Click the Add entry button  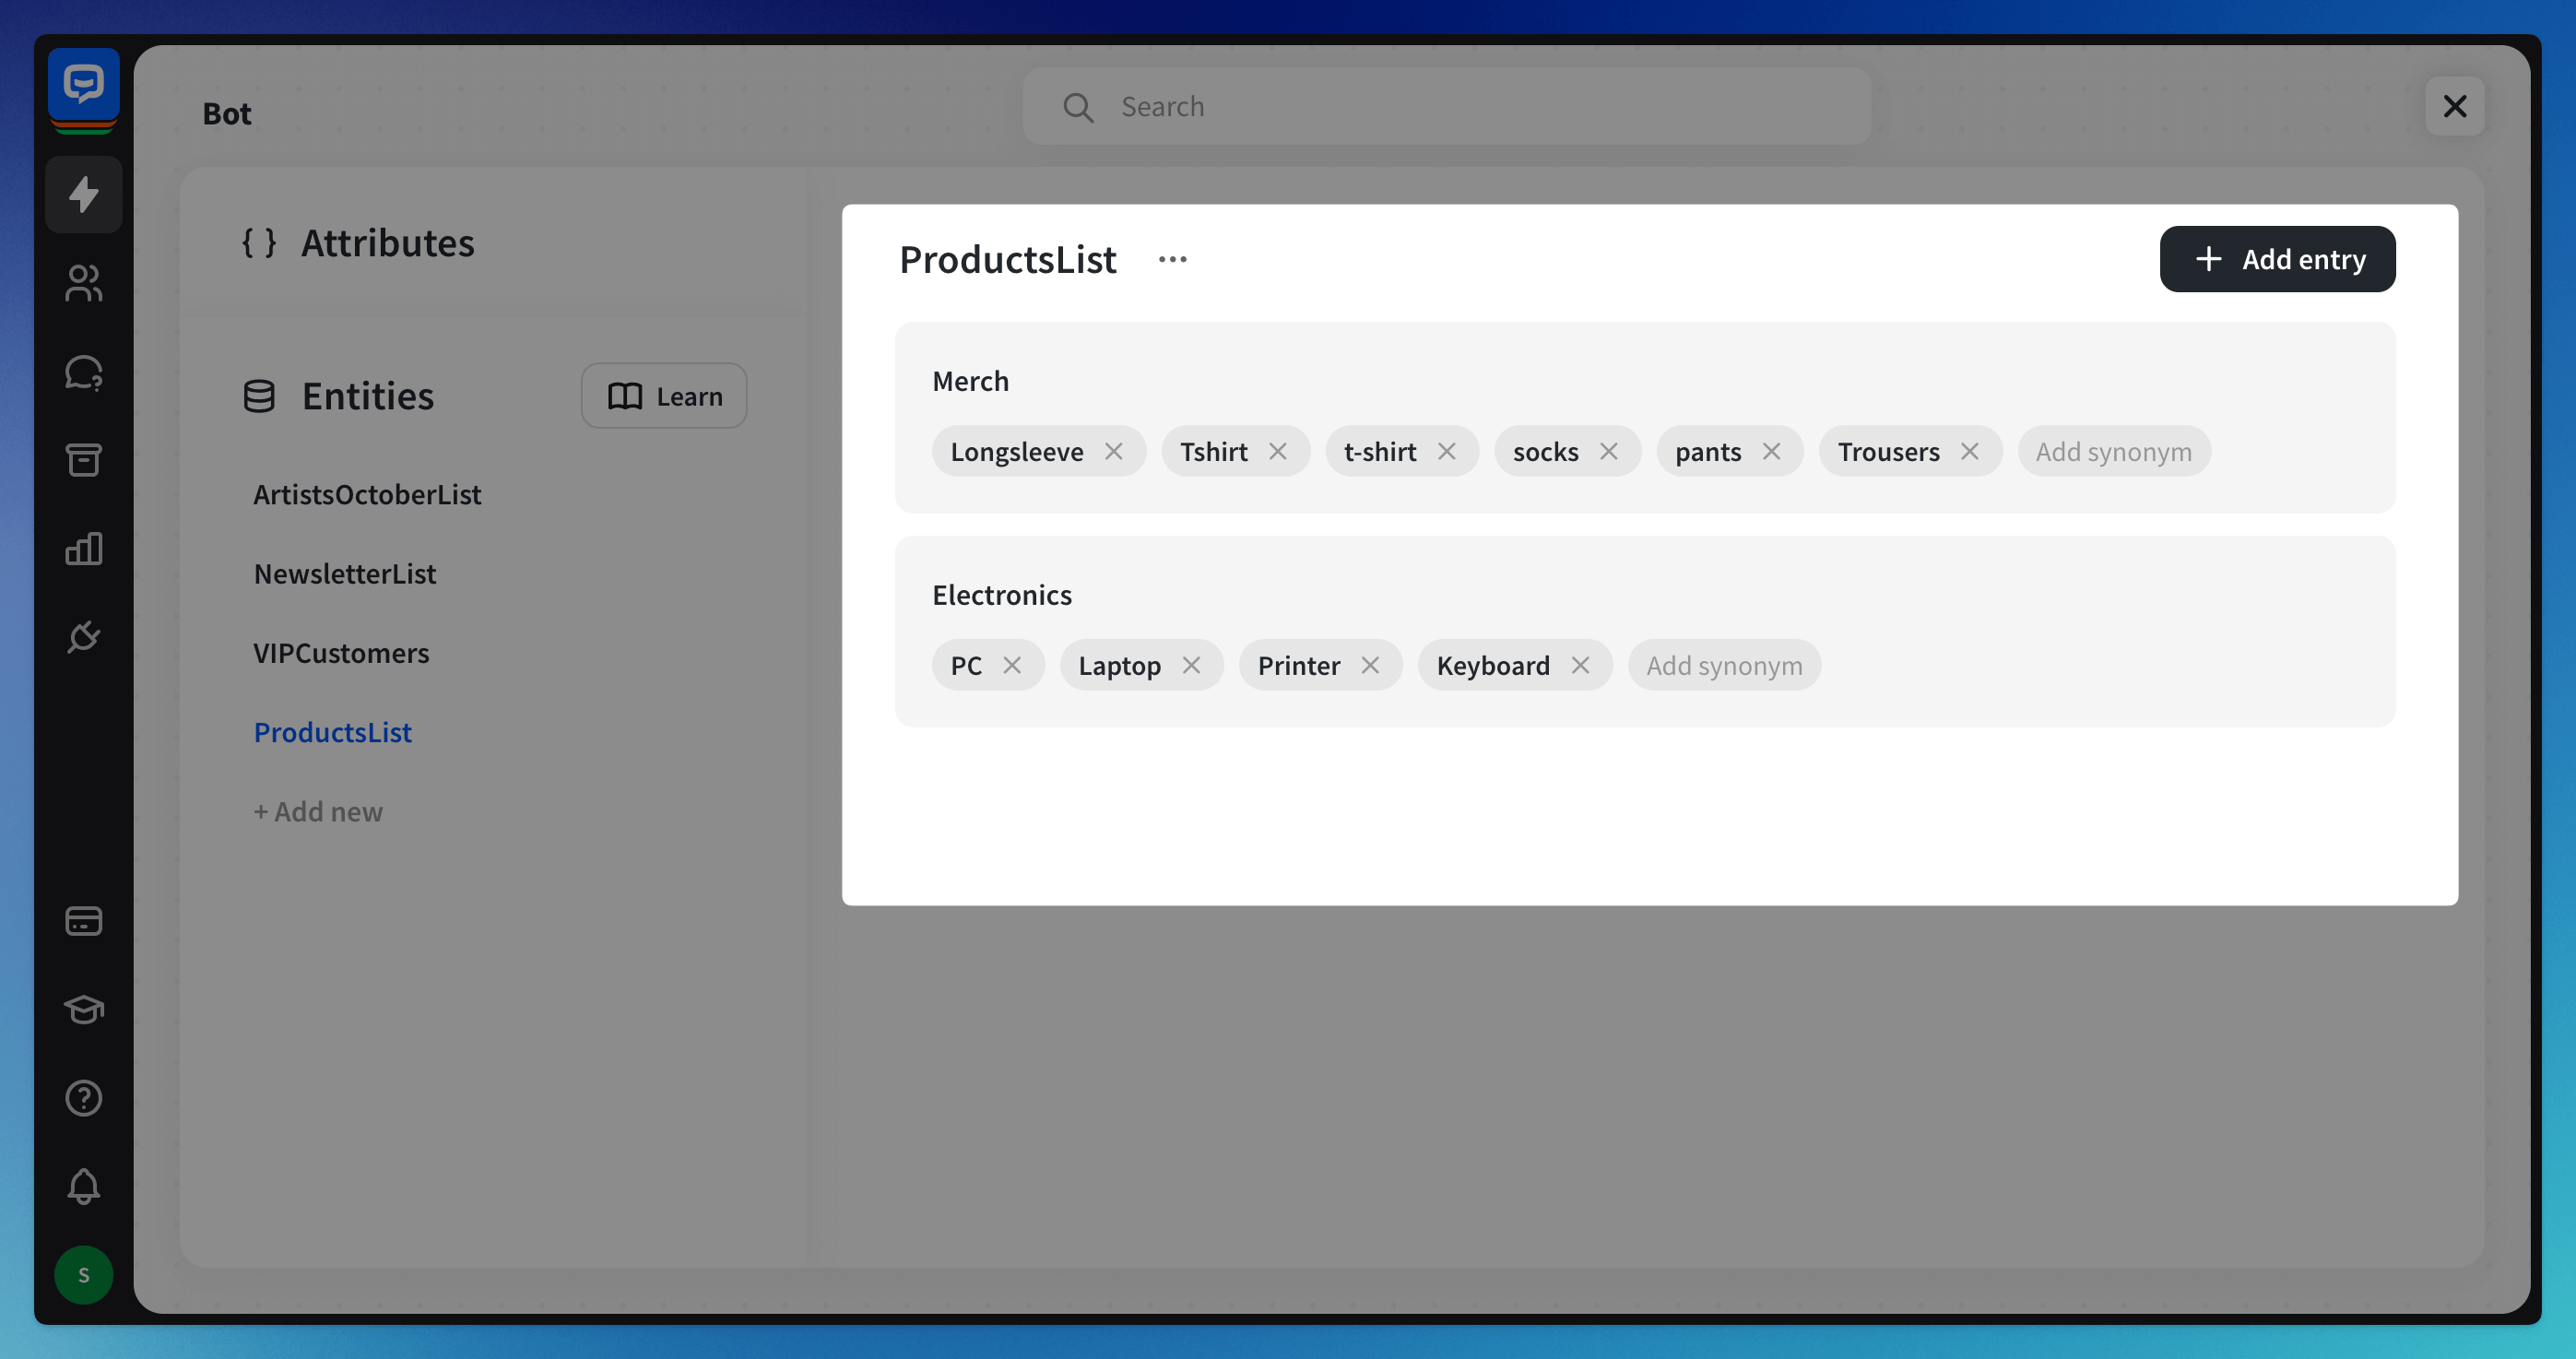pyautogui.click(x=2277, y=259)
